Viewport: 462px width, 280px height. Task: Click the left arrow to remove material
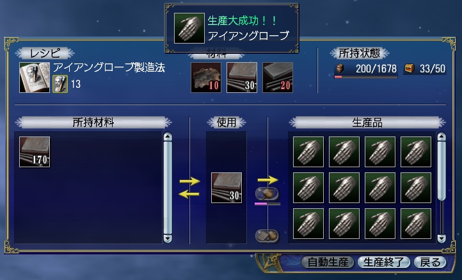coord(189,194)
